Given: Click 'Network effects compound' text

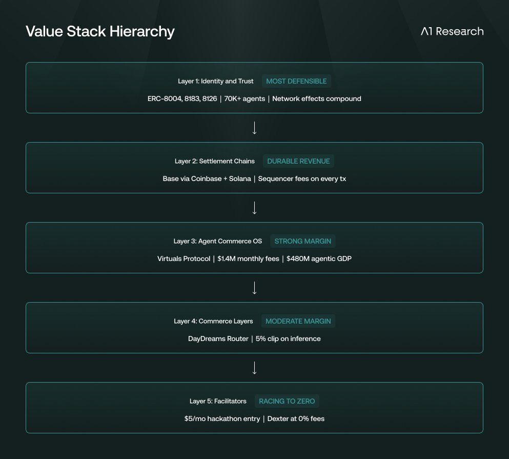Looking at the screenshot, I should click(x=316, y=99).
